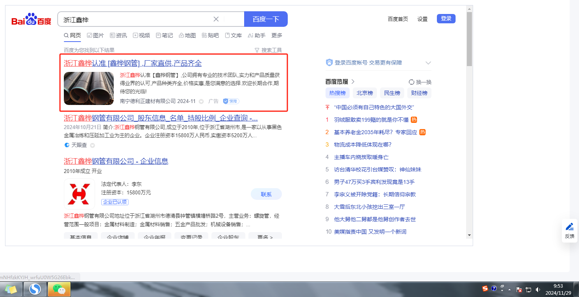The width and height of the screenshot is (579, 297).
Task: Click the 保障 guarantee badge in ad
Action: [x=231, y=101]
